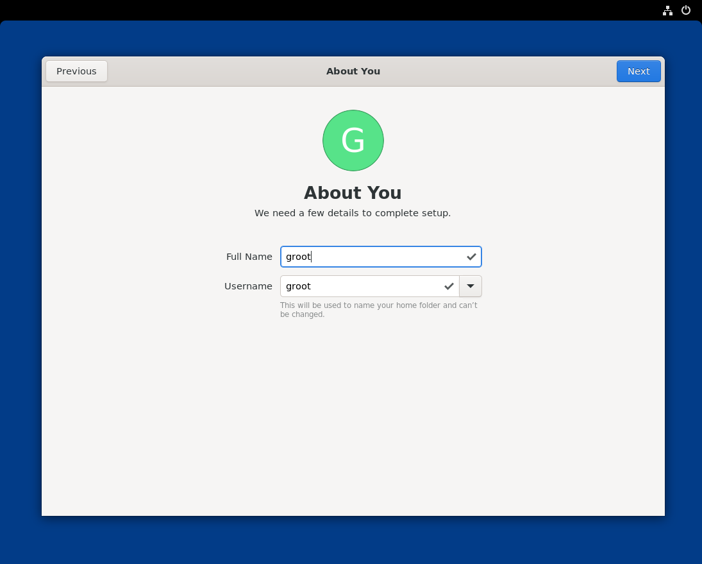Click the Full Name label
Viewport: 702px width, 564px height.
[249, 257]
